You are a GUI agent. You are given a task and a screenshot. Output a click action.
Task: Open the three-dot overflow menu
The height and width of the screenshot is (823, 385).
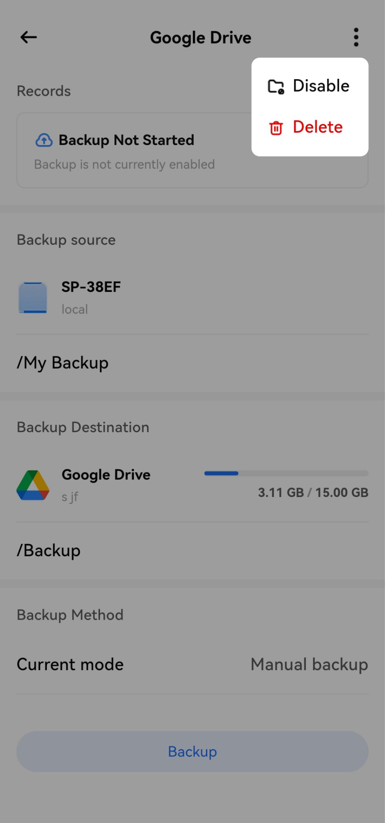click(356, 37)
